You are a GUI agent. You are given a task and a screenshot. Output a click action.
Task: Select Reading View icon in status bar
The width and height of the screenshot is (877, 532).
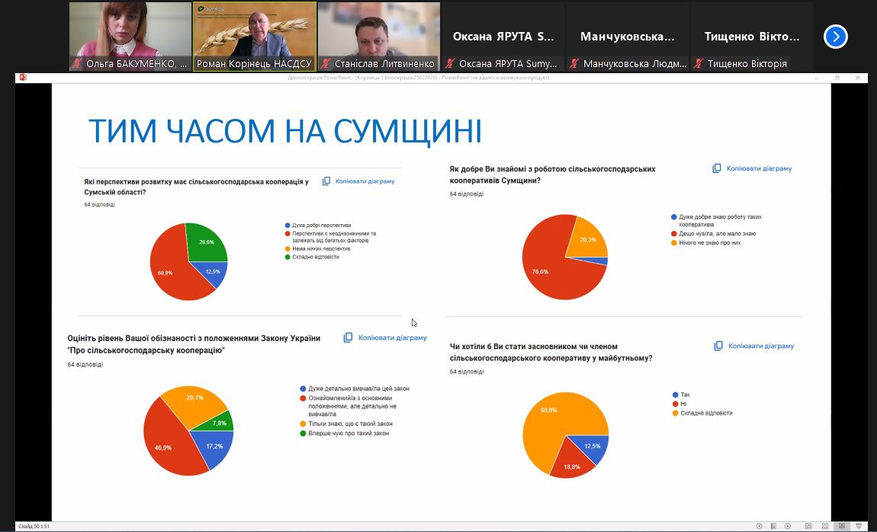842,526
